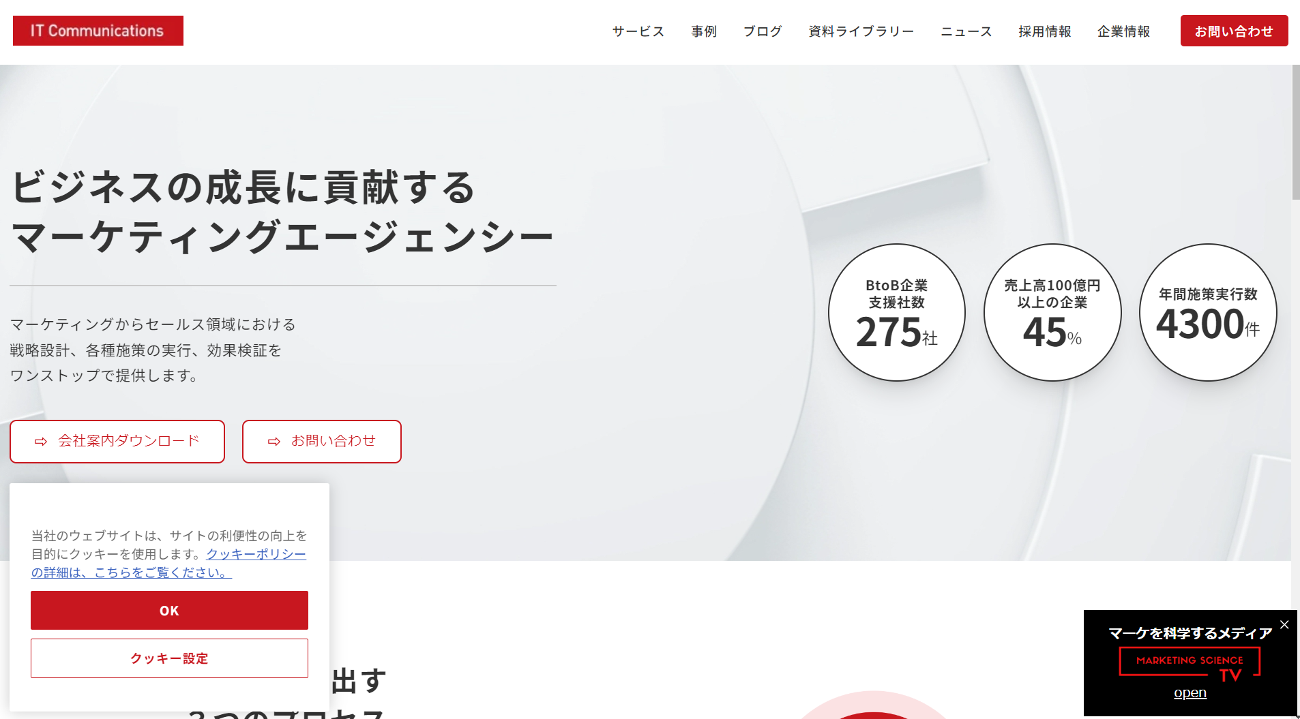The image size is (1300, 719).
Task: Open the 資料ライブラリー menu
Action: [861, 31]
